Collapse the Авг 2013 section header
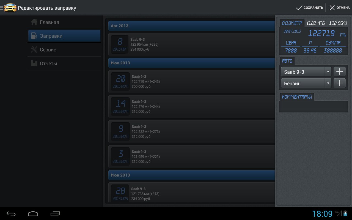 pyautogui.click(x=191, y=26)
